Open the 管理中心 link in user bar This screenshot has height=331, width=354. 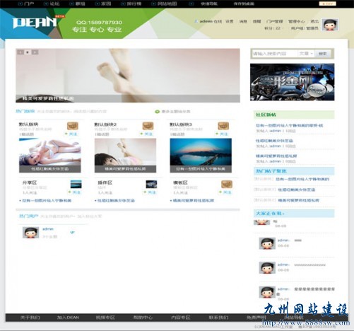coord(296,21)
